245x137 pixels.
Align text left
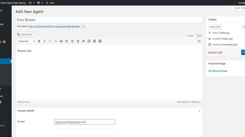(67, 41)
